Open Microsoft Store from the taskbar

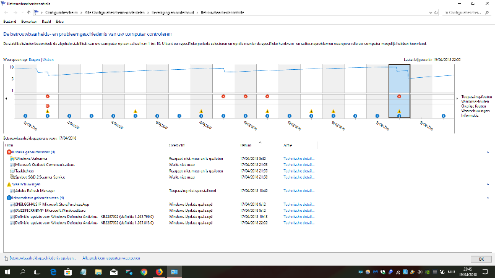point(68,272)
